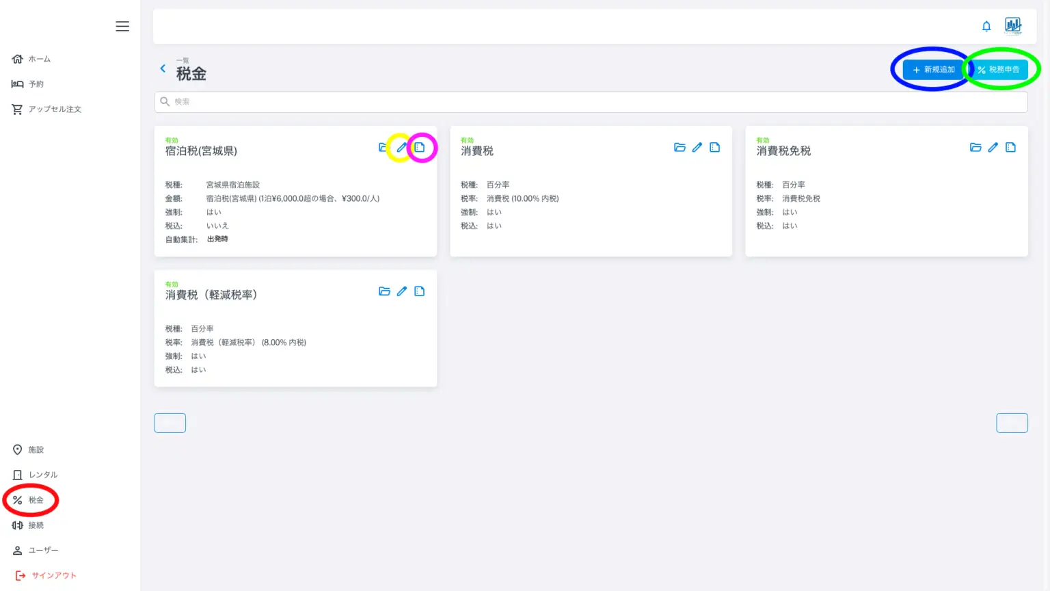Image resolution: width=1050 pixels, height=591 pixels.
Task: Open the folder icon on 消費税免税 card
Action: pos(975,148)
